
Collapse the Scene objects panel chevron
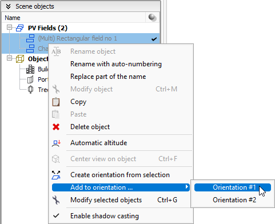point(8,6)
